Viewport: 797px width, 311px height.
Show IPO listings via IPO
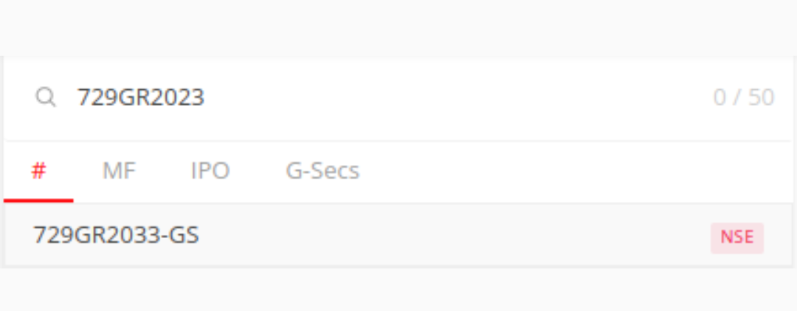(x=210, y=171)
